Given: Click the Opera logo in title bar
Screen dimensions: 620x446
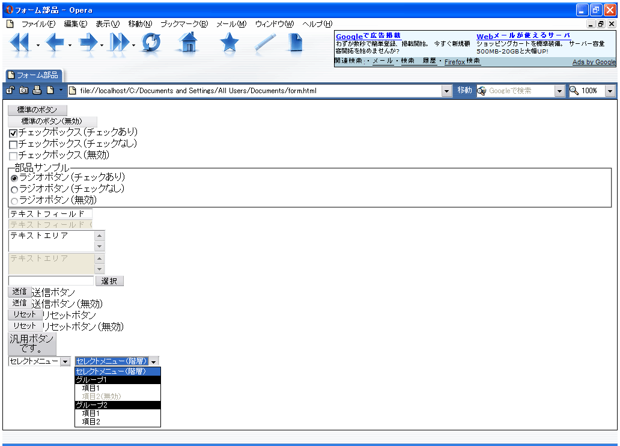Looking at the screenshot, I should [x=9, y=10].
